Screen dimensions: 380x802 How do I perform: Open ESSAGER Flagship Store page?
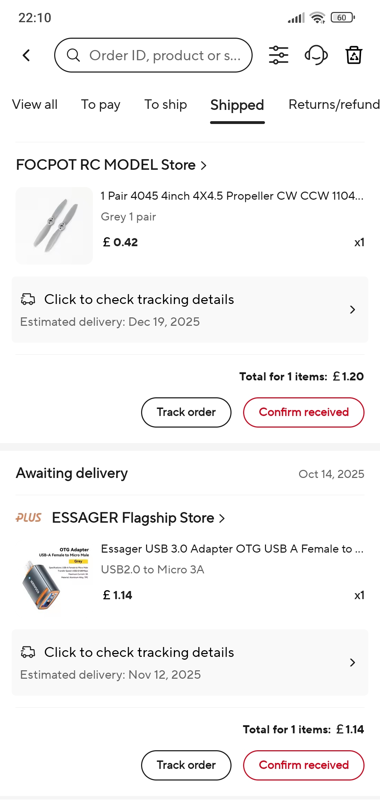pos(138,518)
